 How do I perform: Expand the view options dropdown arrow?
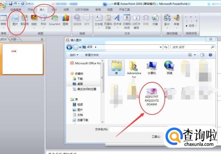[x=195, y=55]
